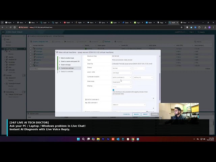The height and width of the screenshot is (162, 216).
Task: Reload the page with browser reload icon
Action: (10, 27)
